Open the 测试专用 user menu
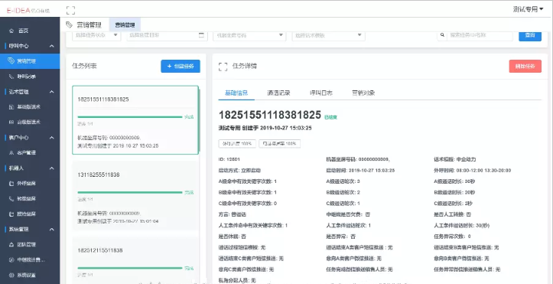The image size is (553, 284). 528,9
